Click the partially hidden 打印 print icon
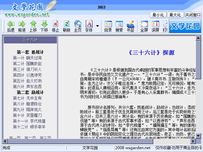 (x=165, y=24)
